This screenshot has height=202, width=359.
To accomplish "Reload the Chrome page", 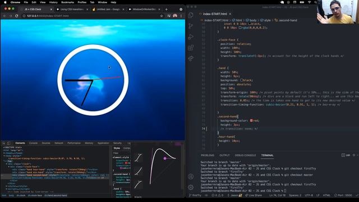I will [16, 16].
